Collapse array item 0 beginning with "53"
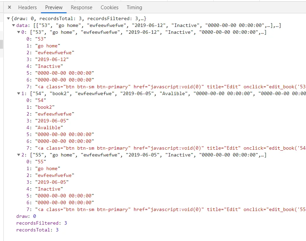 coord(18,32)
